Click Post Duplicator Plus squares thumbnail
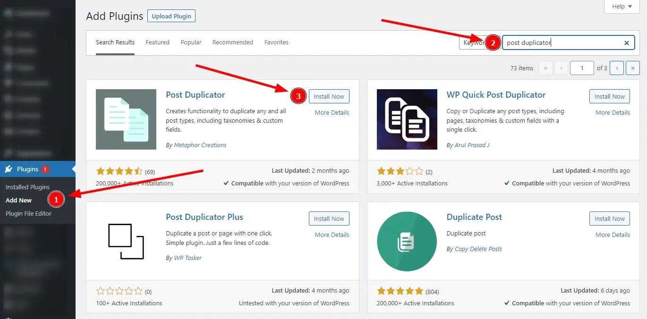647x319 pixels. click(x=126, y=242)
